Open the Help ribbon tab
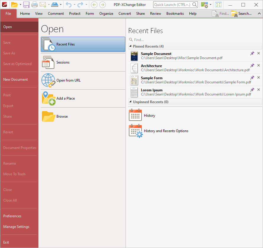263x248 pixels. (193, 14)
